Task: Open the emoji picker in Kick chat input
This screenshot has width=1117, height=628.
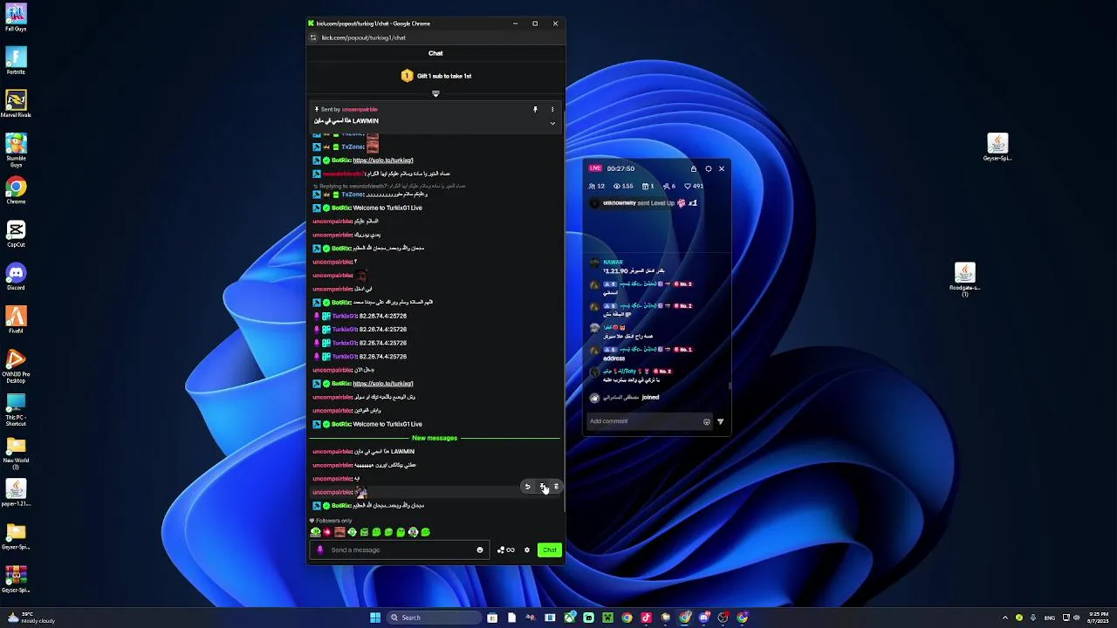Action: (x=479, y=550)
